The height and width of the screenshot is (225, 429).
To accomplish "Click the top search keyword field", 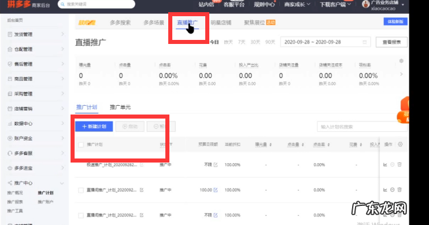I will pos(97,4).
